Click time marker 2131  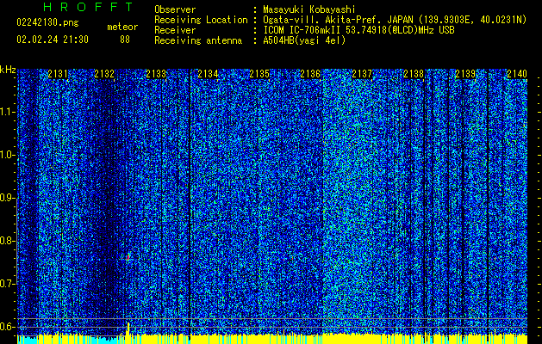pyautogui.click(x=58, y=74)
